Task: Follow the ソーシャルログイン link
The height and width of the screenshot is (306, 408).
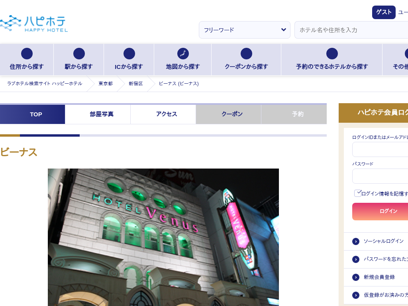Action: pyautogui.click(x=384, y=241)
